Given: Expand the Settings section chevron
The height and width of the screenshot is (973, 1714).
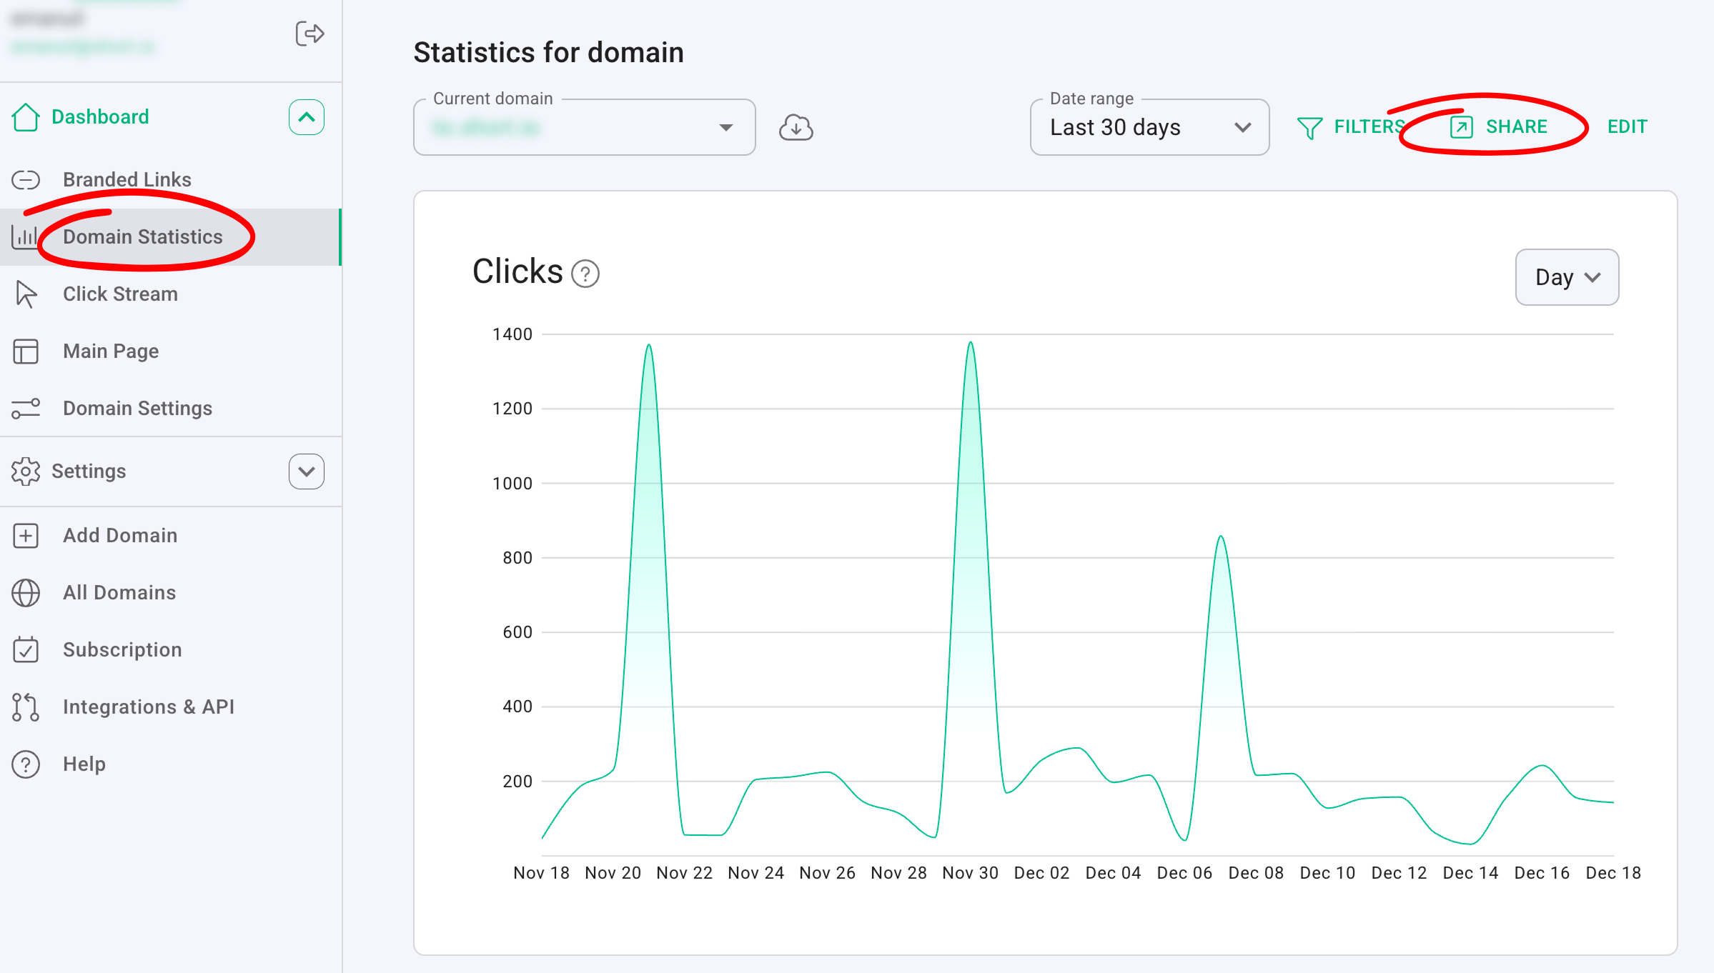Looking at the screenshot, I should click(x=307, y=471).
